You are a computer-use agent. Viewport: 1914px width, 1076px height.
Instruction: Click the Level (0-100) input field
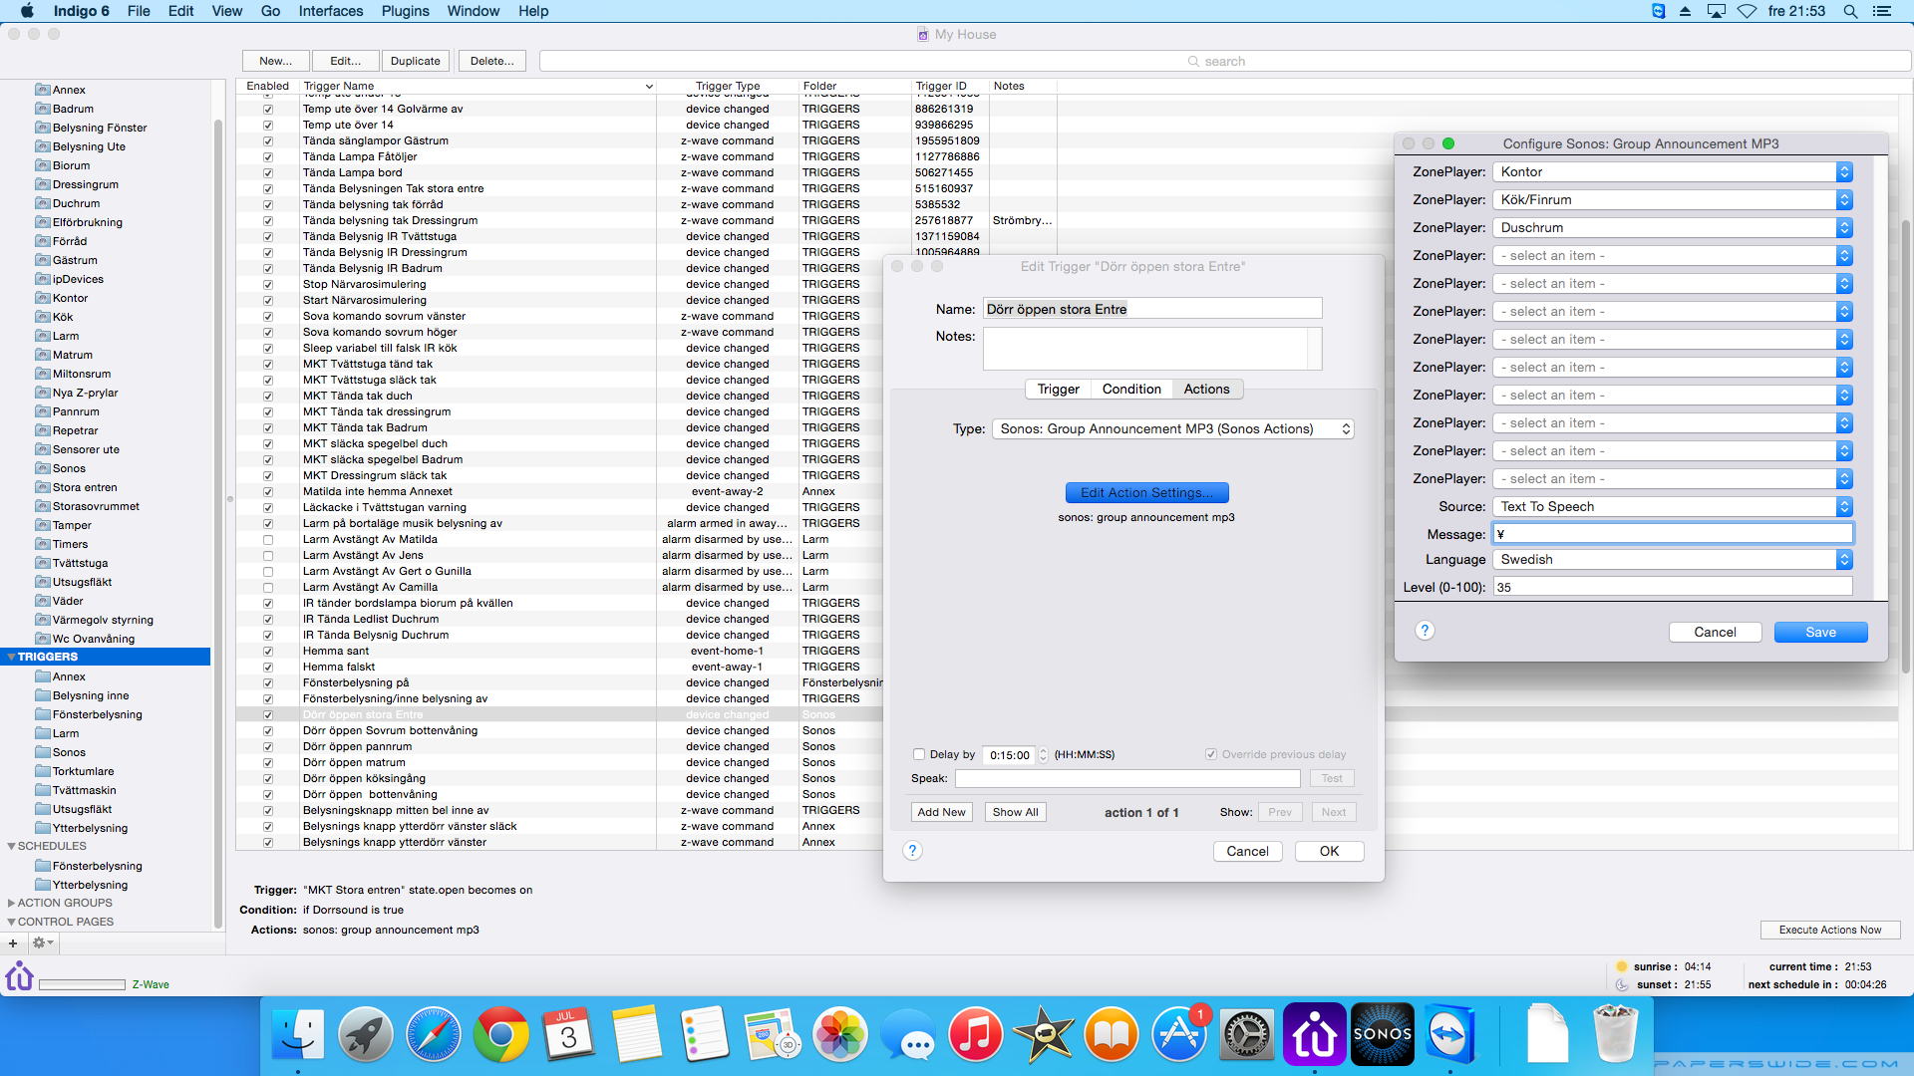click(1672, 587)
